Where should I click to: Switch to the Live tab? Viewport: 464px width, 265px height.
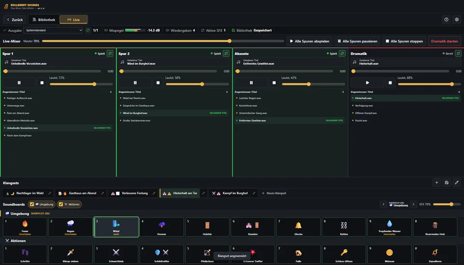(x=73, y=19)
